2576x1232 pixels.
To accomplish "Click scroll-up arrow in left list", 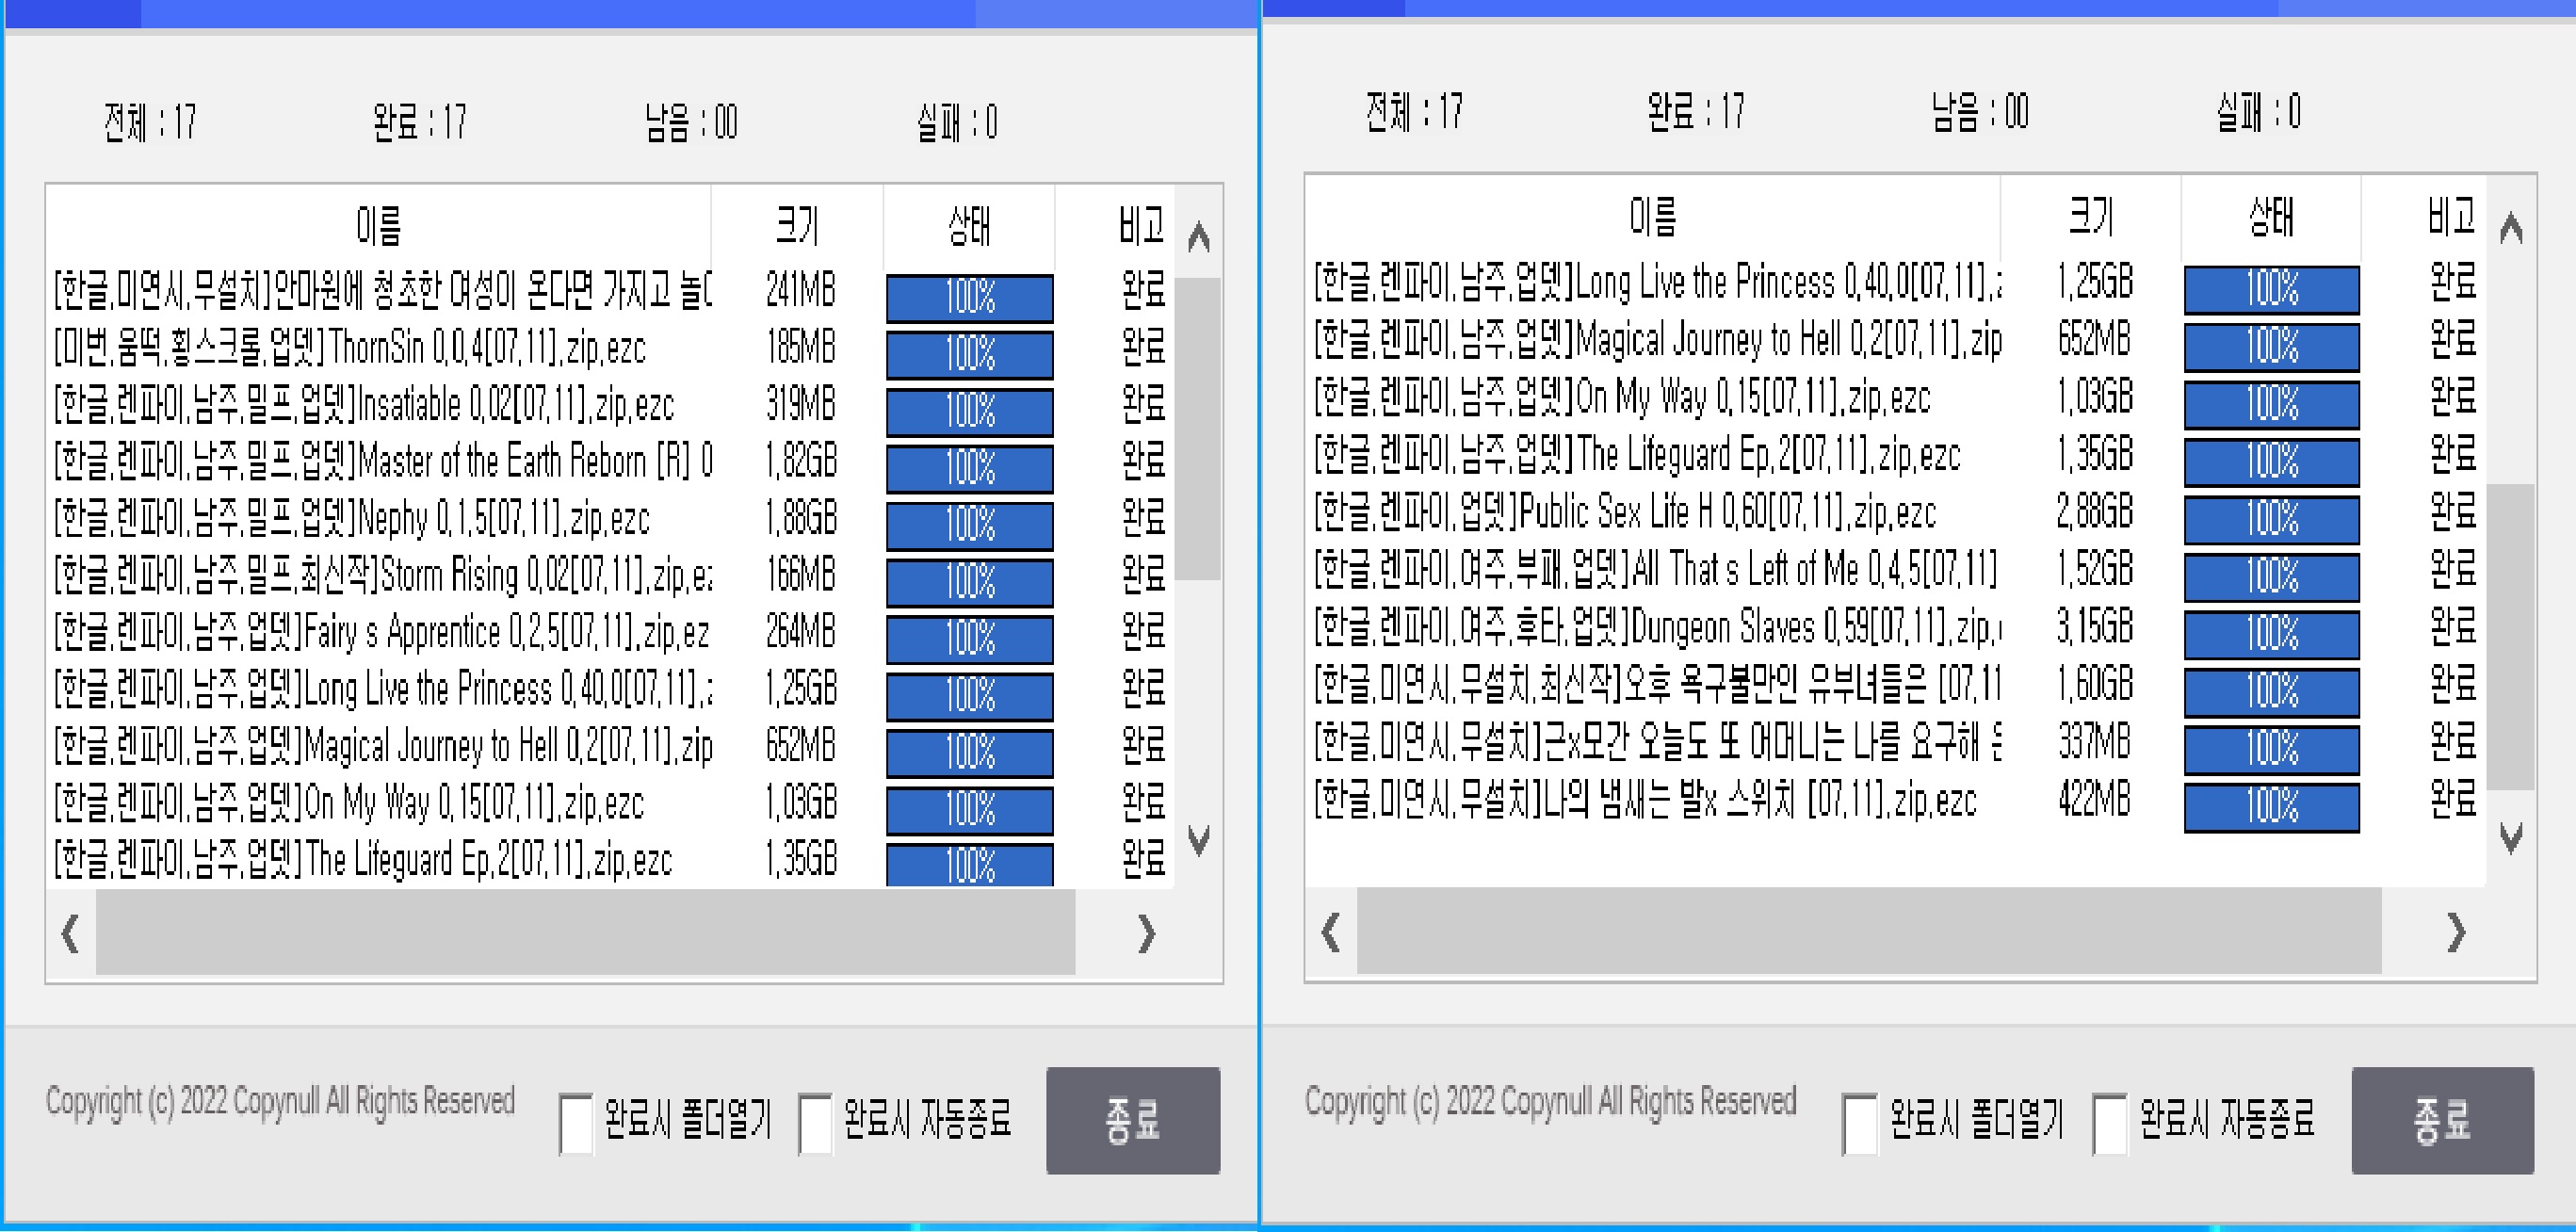I will pyautogui.click(x=1198, y=238).
